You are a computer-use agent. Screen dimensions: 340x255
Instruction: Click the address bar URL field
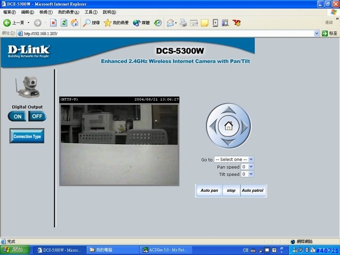tap(165, 33)
